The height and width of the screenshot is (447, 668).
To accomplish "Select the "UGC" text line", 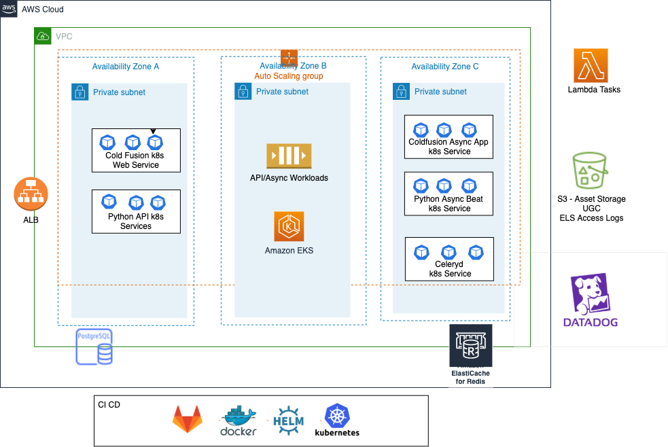I will click(591, 208).
